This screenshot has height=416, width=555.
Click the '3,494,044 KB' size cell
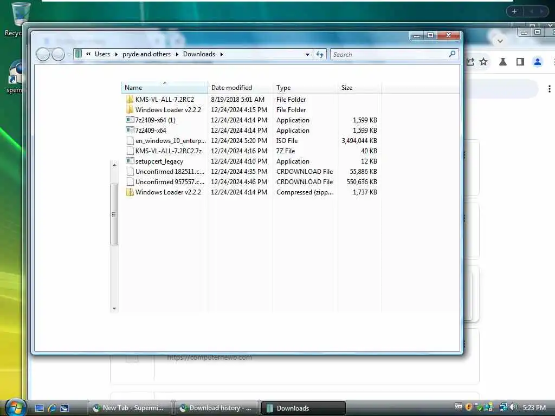point(359,140)
